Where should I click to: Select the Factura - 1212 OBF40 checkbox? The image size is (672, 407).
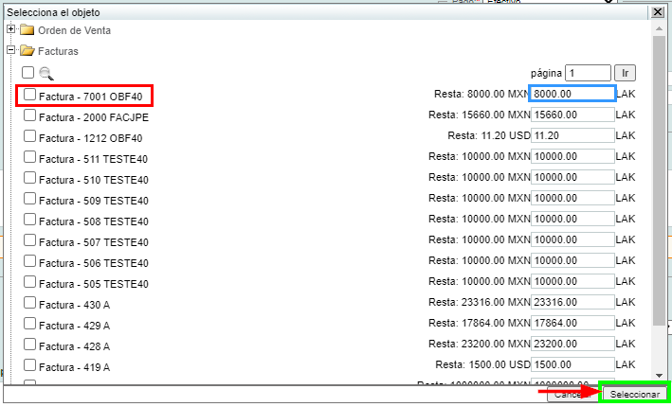30,136
